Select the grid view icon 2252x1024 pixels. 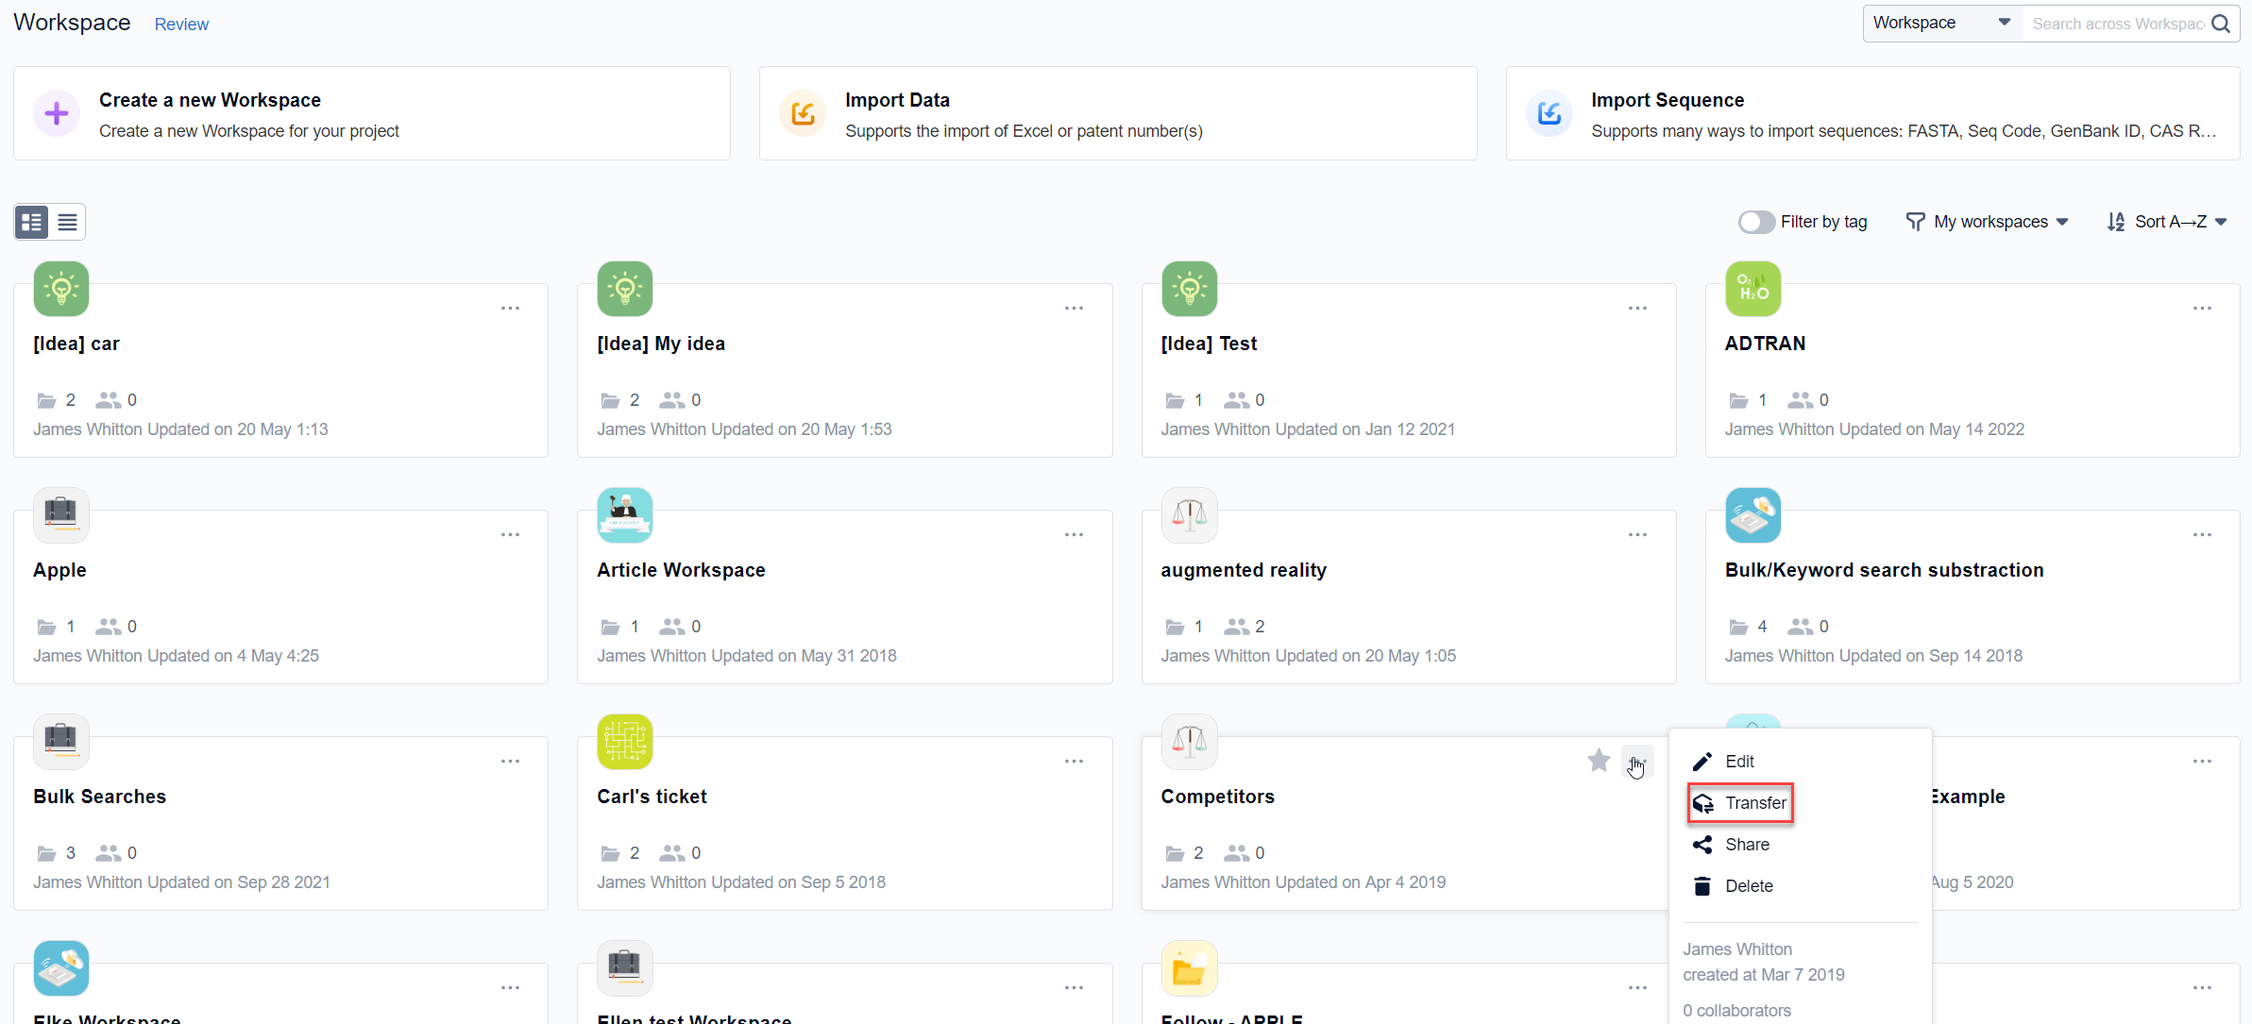29,222
